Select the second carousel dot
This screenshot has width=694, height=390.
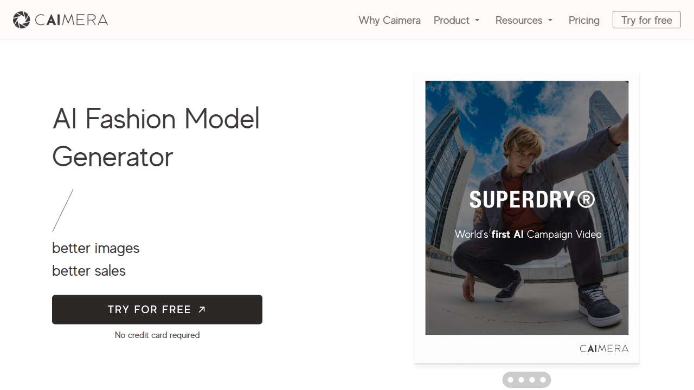521,380
